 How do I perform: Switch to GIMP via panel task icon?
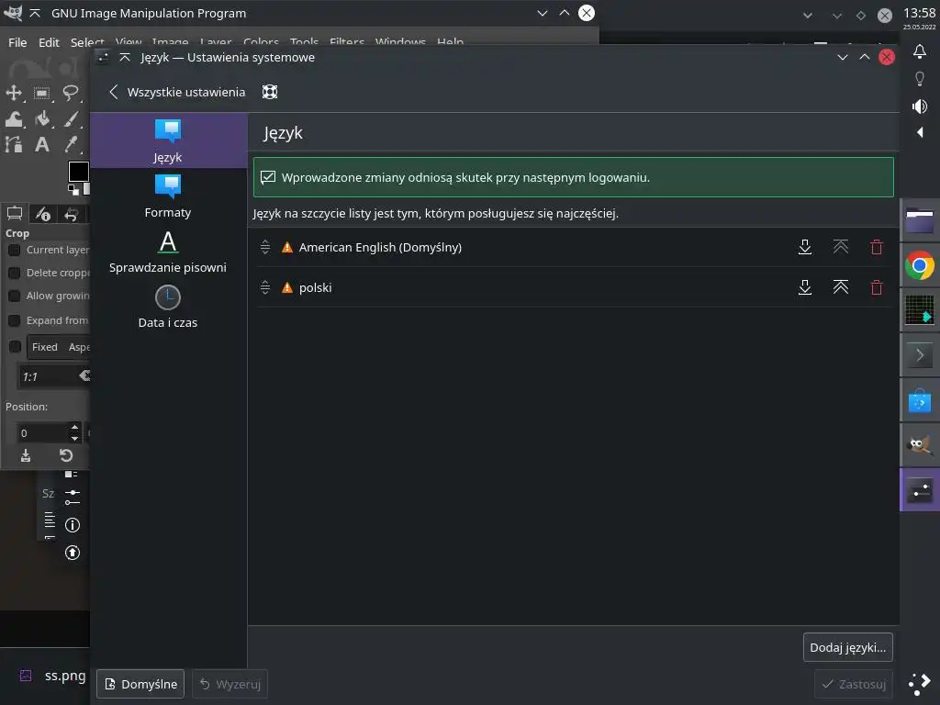(920, 445)
